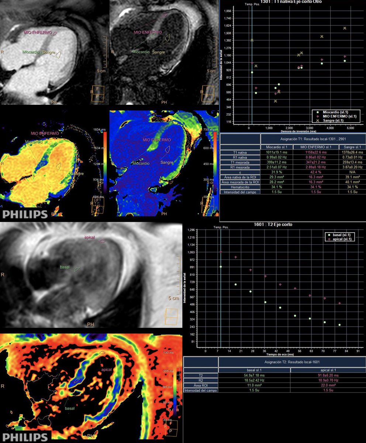The width and height of the screenshot is (366, 443).
Task: Select the wireframe orientation cube on the T2 grayscale image
Action: click(172, 317)
